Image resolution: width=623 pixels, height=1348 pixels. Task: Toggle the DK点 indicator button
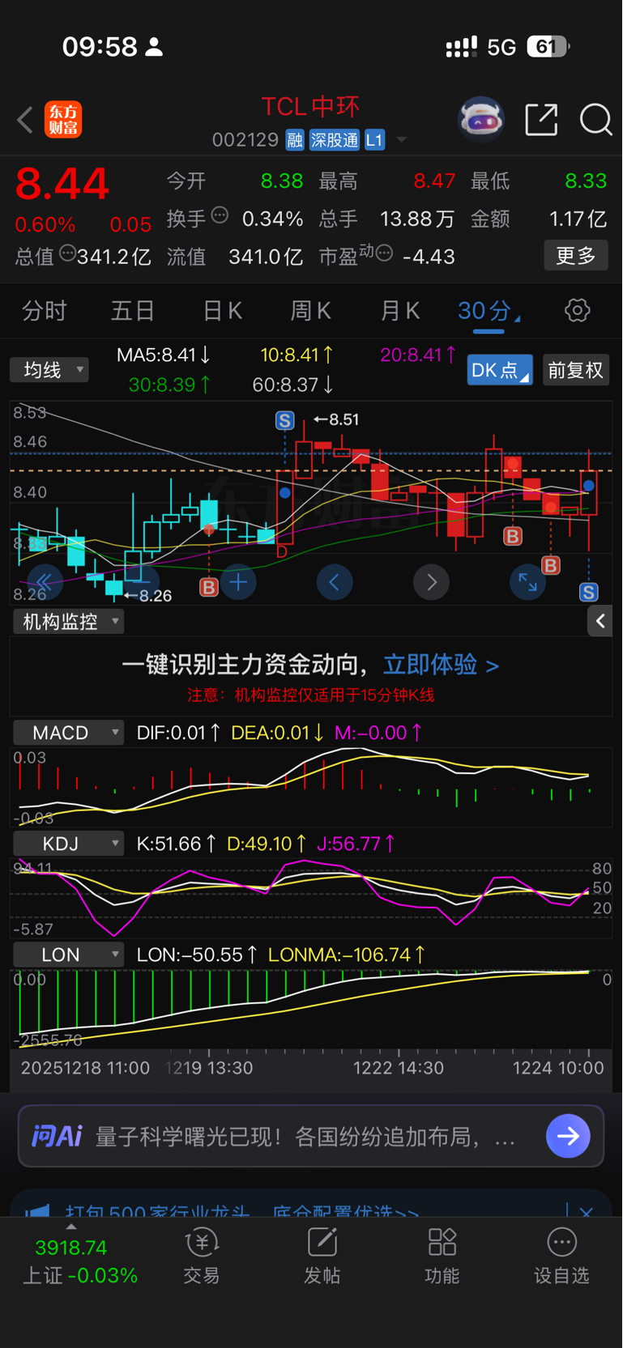[x=500, y=370]
